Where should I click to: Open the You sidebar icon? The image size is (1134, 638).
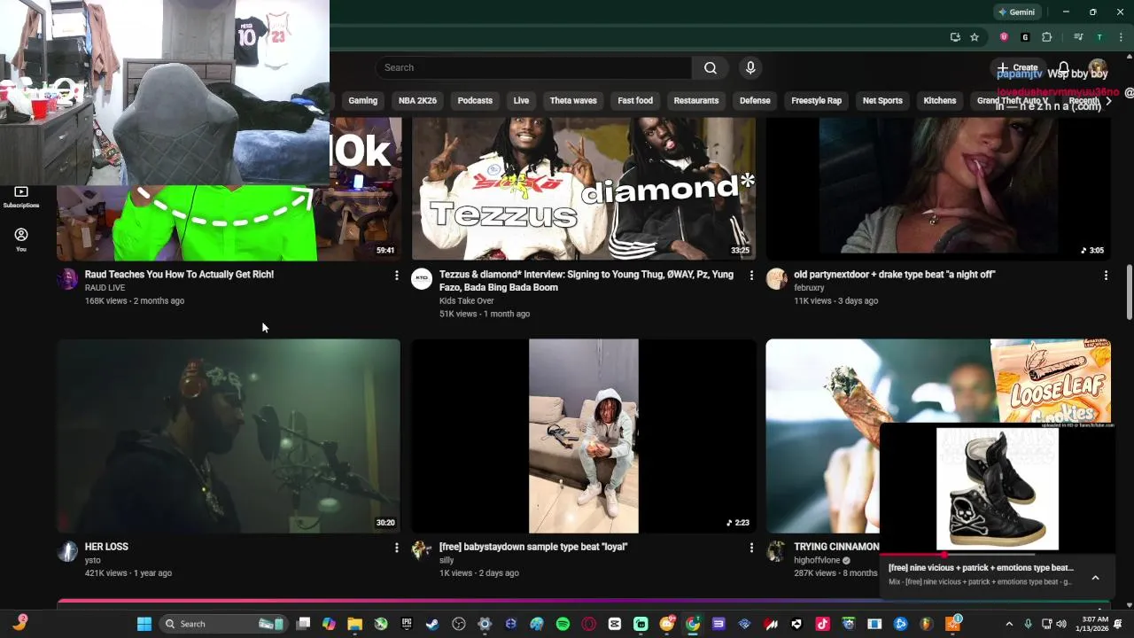pyautogui.click(x=21, y=239)
